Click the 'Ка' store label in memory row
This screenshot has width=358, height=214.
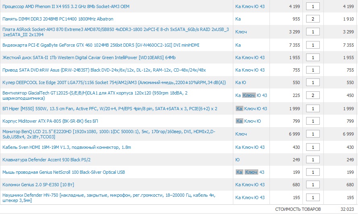238,19
